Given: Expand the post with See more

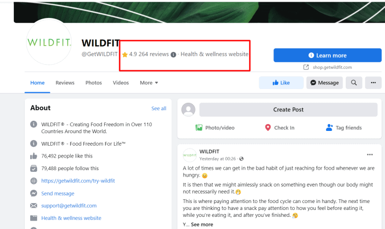Looking at the screenshot, I should point(202,224).
